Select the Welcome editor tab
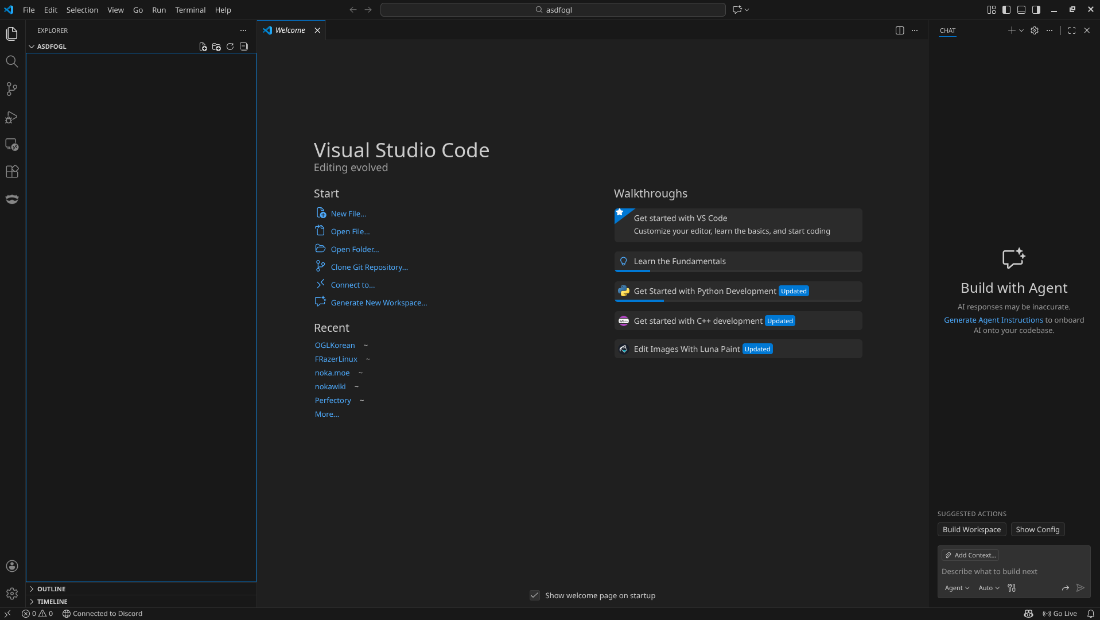The width and height of the screenshot is (1100, 620). 290,30
